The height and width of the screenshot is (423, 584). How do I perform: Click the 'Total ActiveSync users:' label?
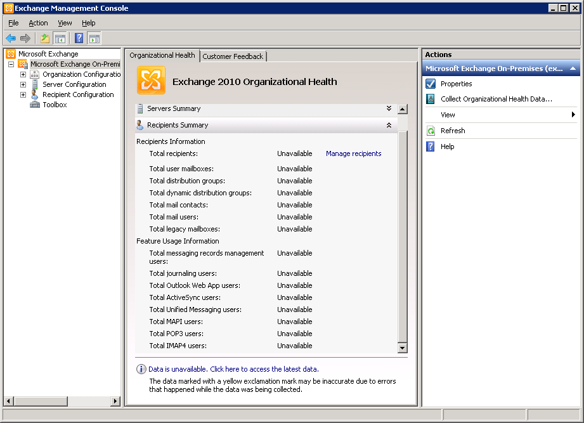[185, 297]
